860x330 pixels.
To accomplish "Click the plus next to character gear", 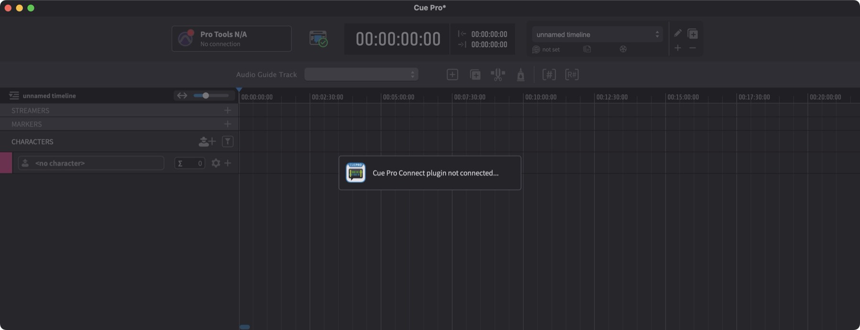I will pyautogui.click(x=228, y=163).
